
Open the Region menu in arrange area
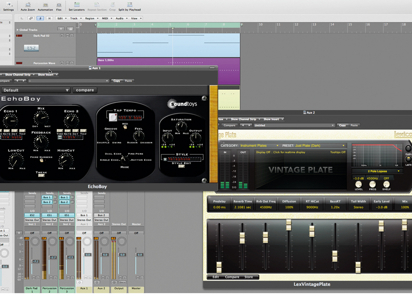[91, 18]
